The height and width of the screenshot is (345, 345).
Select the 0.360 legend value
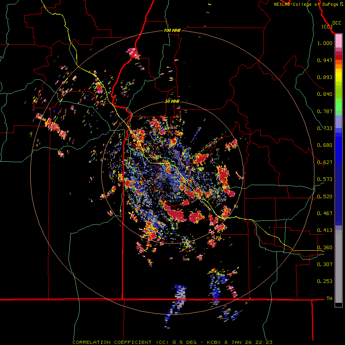(325, 248)
